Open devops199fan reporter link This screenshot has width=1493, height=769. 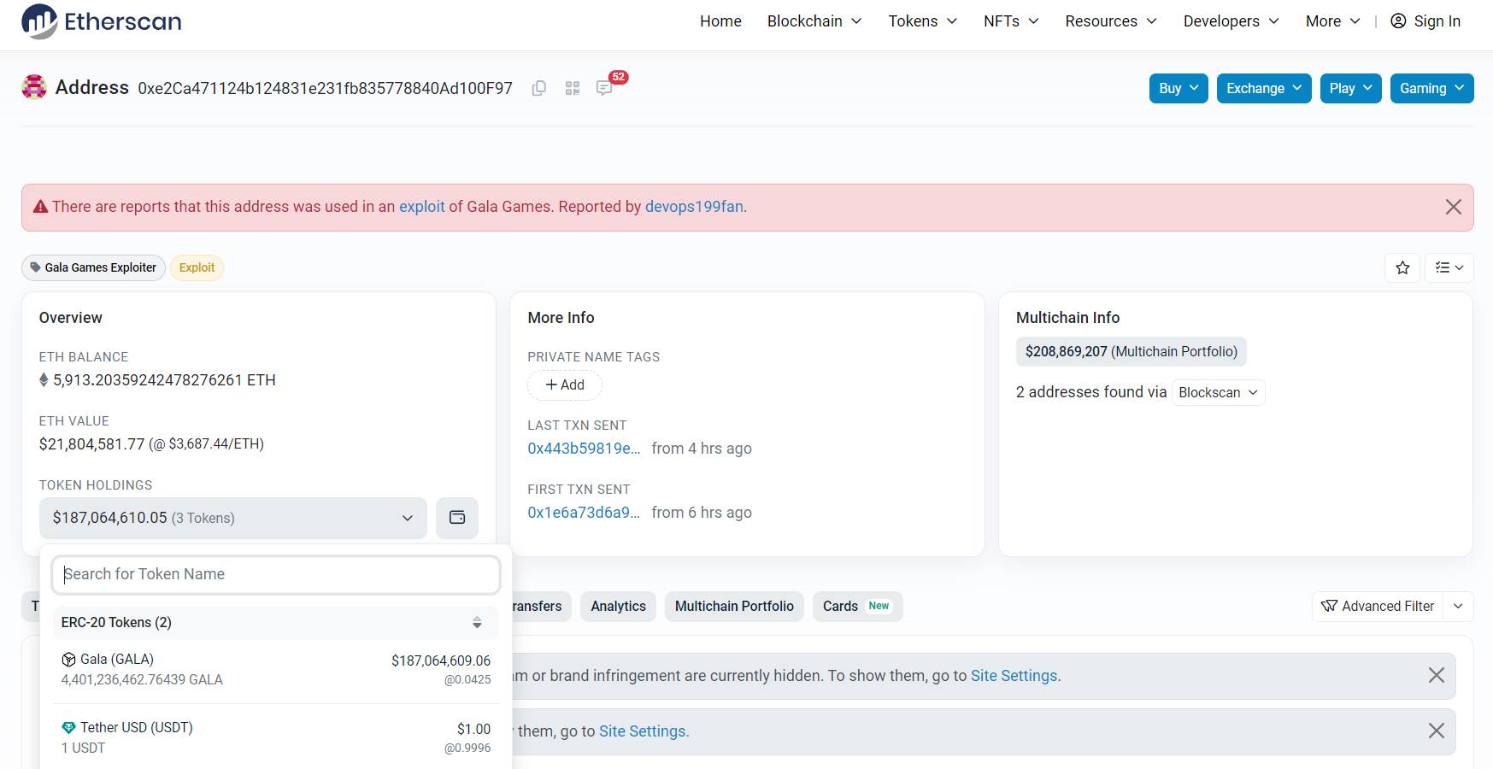694,207
